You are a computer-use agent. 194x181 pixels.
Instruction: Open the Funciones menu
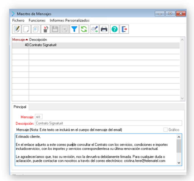37,20
